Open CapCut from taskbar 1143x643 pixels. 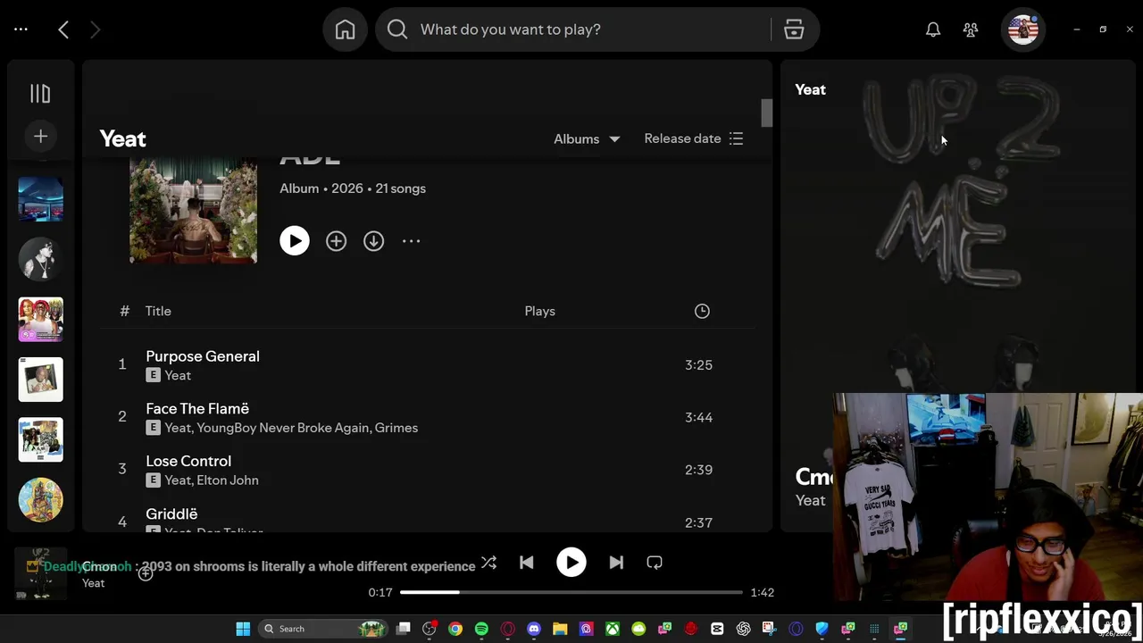(x=717, y=629)
